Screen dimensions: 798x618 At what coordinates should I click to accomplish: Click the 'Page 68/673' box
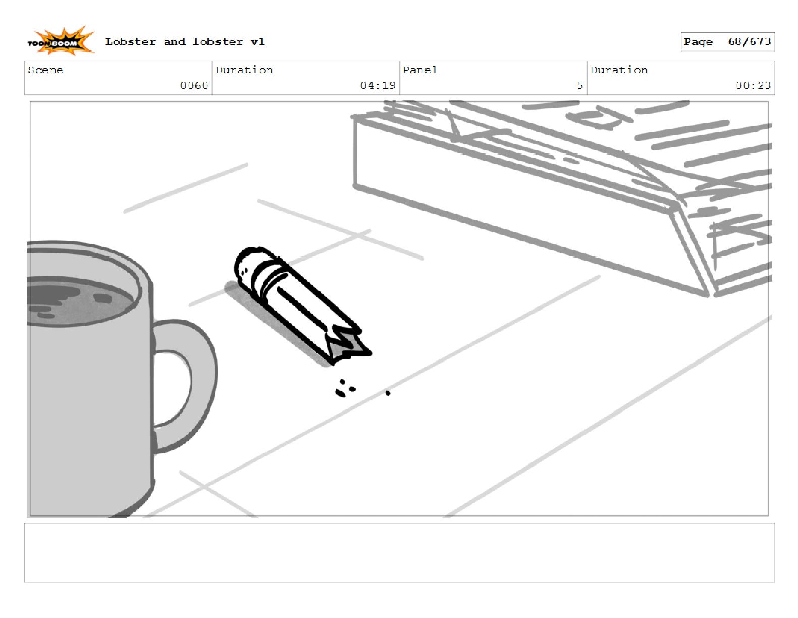pos(727,42)
